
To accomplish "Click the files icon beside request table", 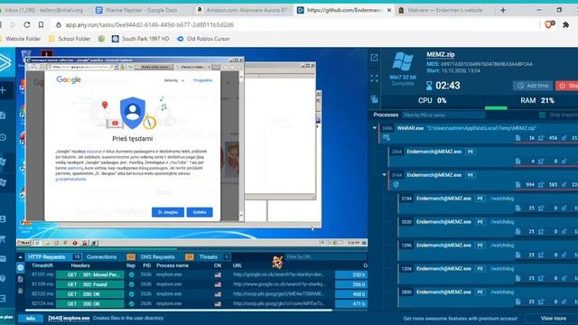I will pos(20,279).
